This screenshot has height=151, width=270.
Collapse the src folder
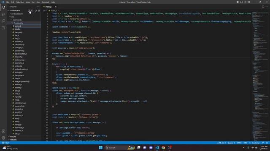point(24,17)
